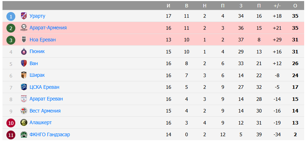Click the Вест Армения team crest
Image resolution: width=307 pixels, height=144 pixels.
pyautogui.click(x=24, y=111)
